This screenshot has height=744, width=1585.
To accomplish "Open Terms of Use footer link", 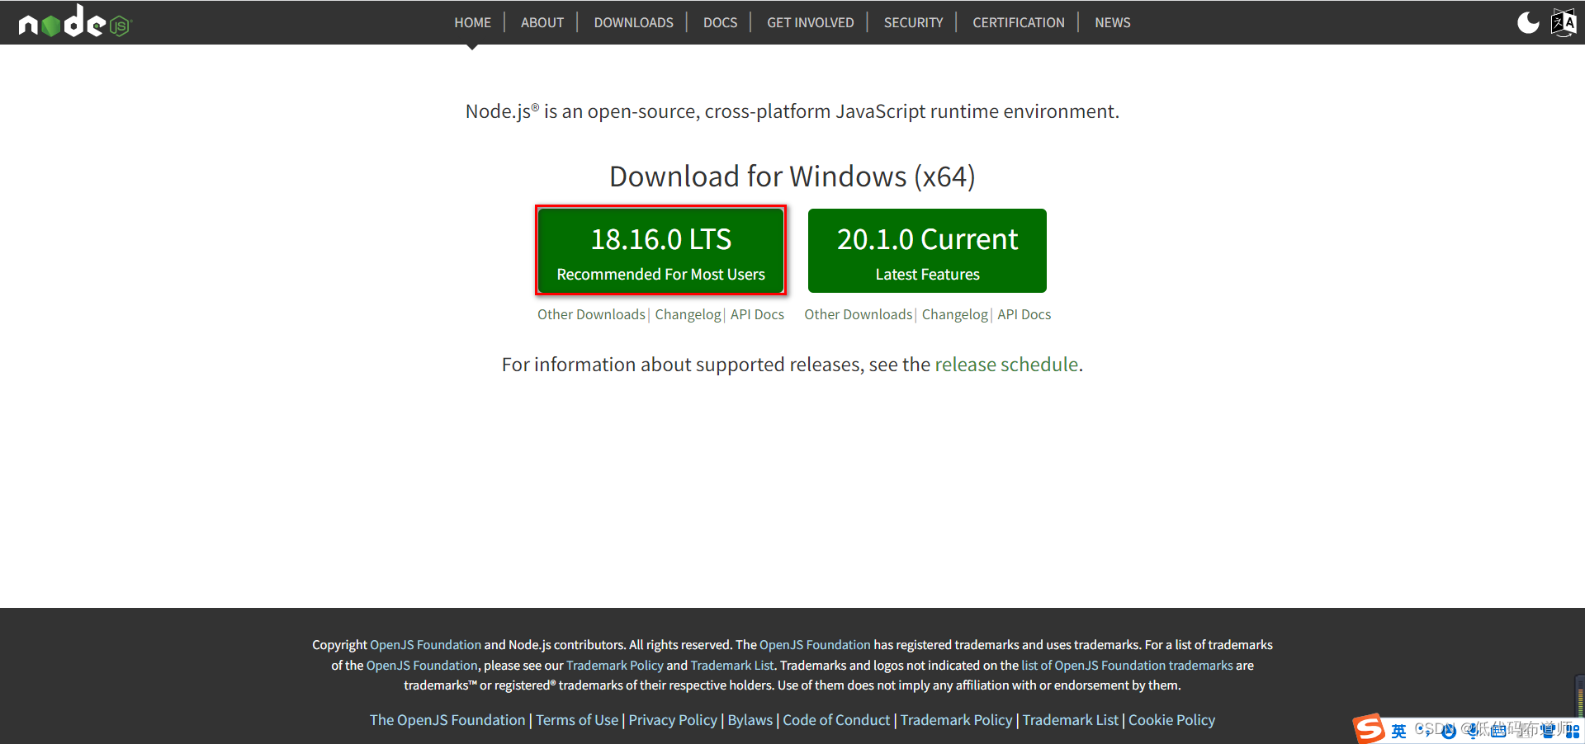I will tap(577, 720).
